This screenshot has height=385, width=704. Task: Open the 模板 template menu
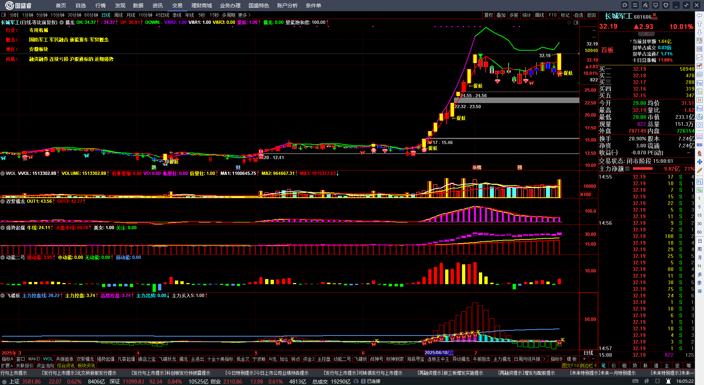point(572,359)
